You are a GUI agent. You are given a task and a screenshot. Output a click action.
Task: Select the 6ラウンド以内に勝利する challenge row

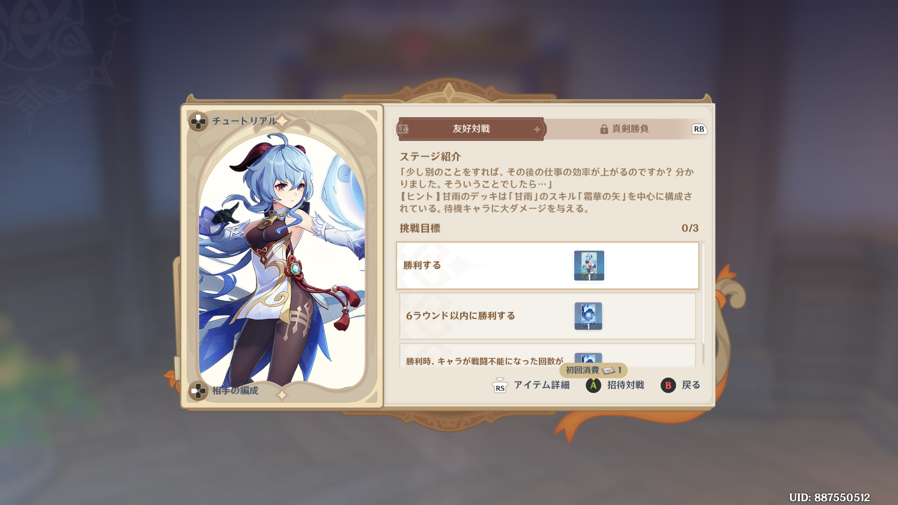coord(548,316)
